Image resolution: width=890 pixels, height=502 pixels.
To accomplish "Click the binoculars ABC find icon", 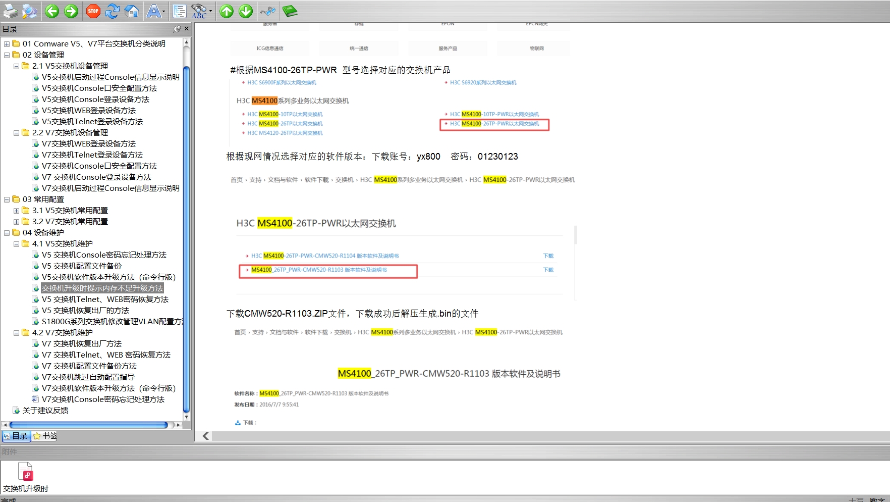I will (x=199, y=11).
